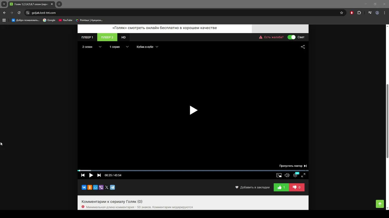
Task: Share to VK social icon
Action: coord(84,187)
